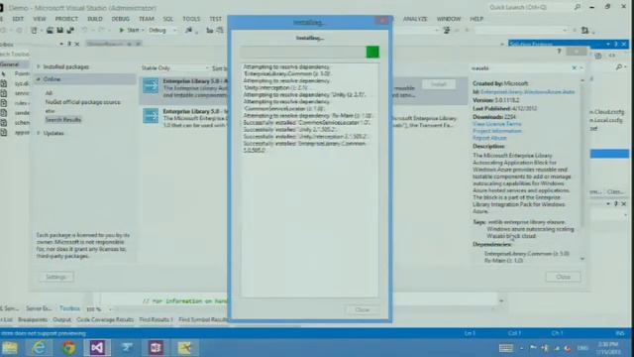The height and width of the screenshot is (357, 634).
Task: Switch to the Output tab
Action: [61, 319]
